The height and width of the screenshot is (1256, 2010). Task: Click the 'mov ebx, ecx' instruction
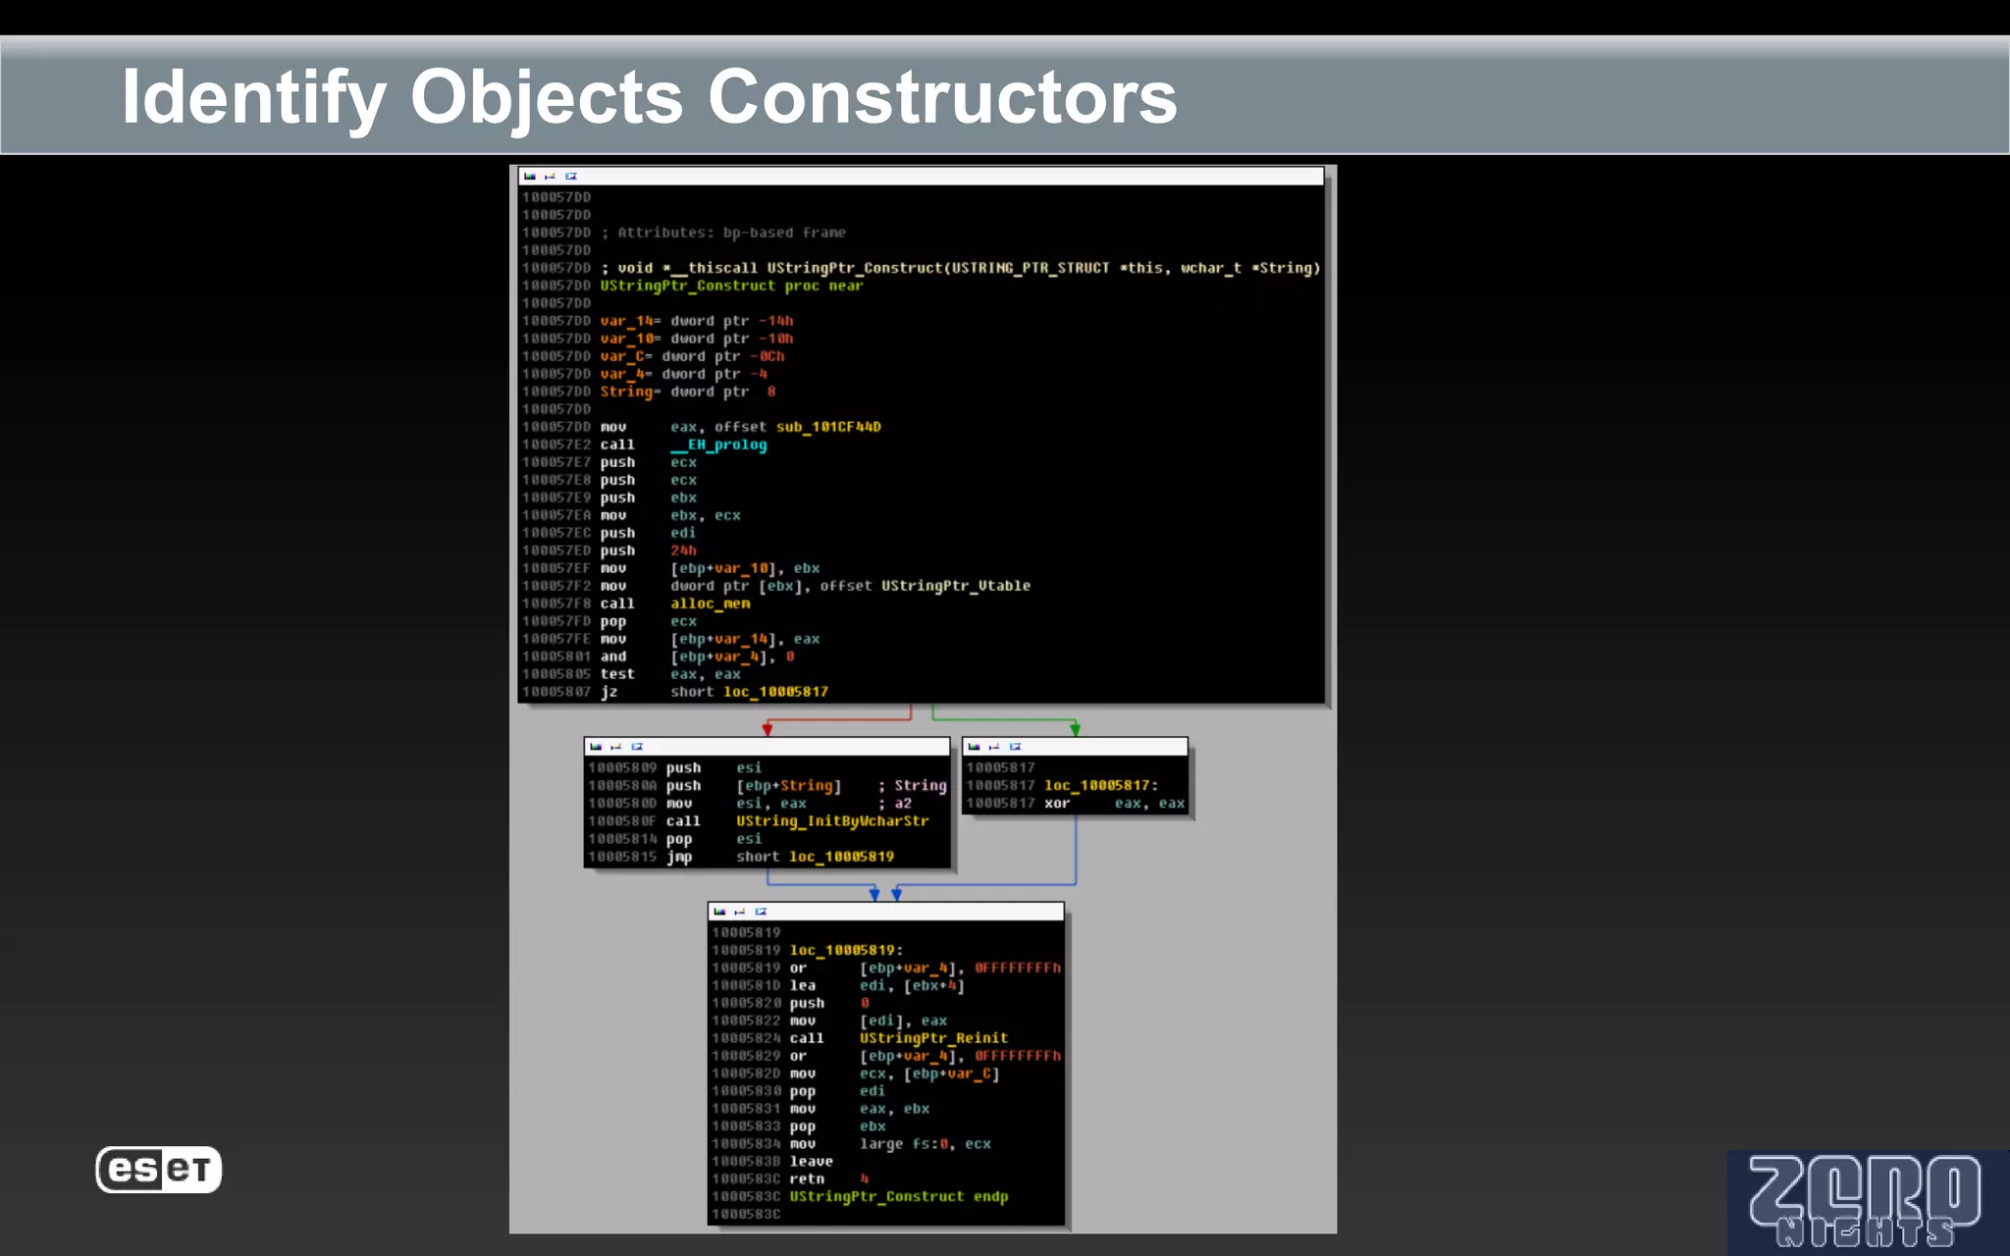tap(670, 515)
